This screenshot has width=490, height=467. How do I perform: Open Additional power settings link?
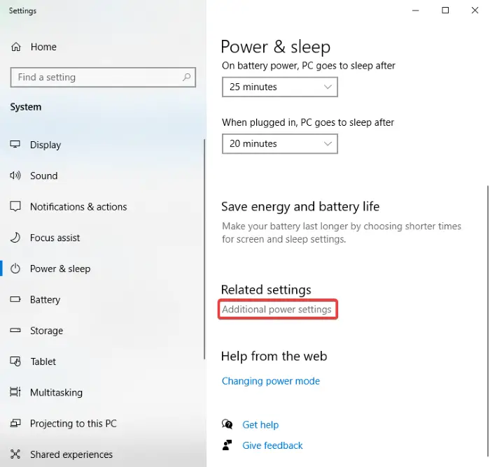(276, 310)
